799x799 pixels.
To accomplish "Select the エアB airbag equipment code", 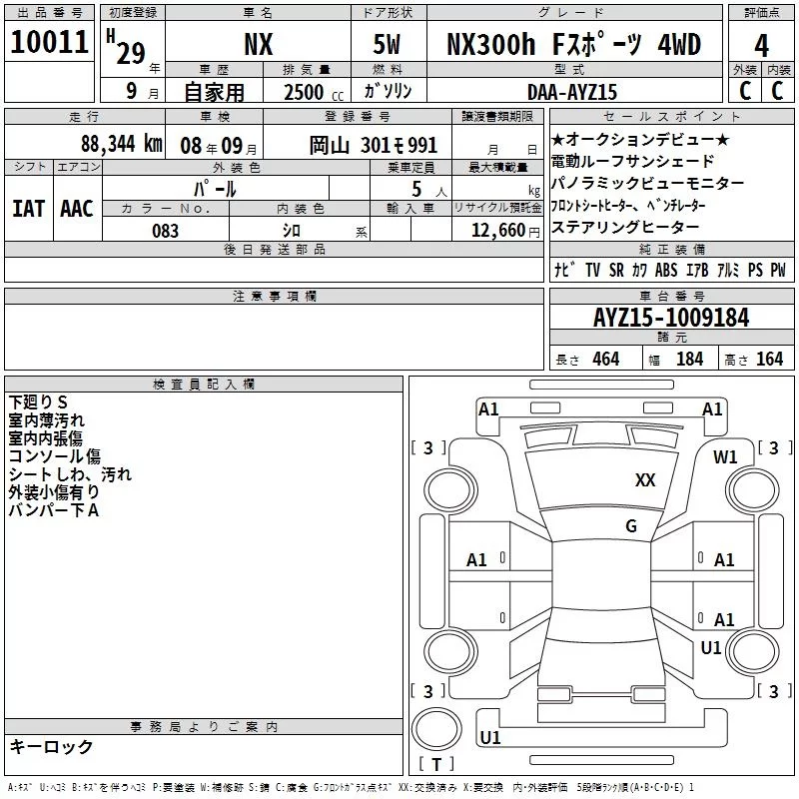I will tap(697, 270).
